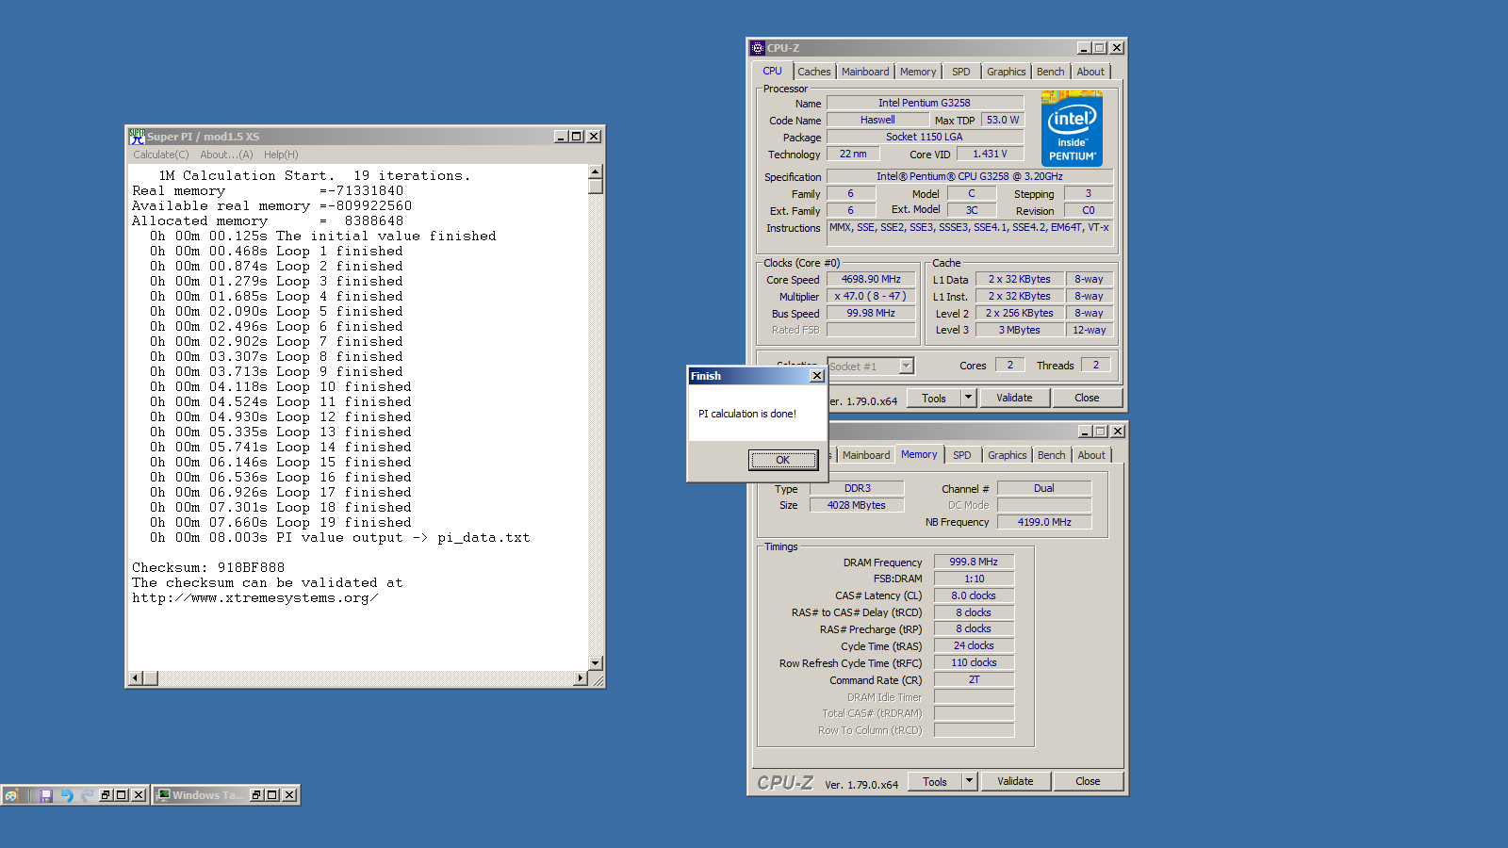This screenshot has width=1508, height=848.
Task: Click the purple Save floppy icon
Action: coord(45,795)
